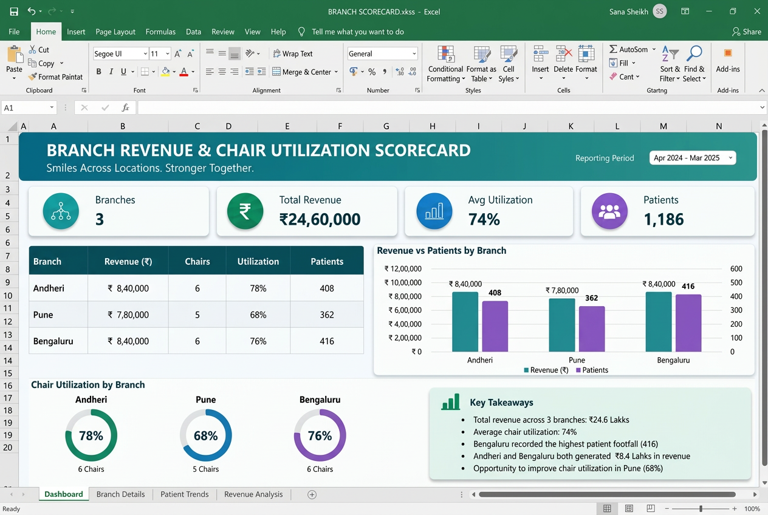Click the Insert Function fx icon
The width and height of the screenshot is (768, 515).
[x=125, y=107]
